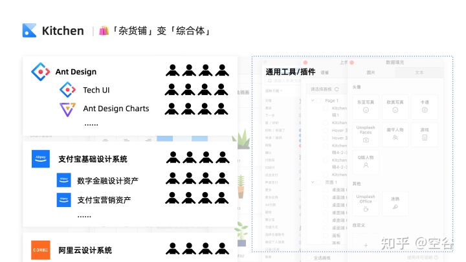Select the 涂鸦 doodle card
Image resolution: width=466 pixels, height=262 pixels.
click(395, 204)
